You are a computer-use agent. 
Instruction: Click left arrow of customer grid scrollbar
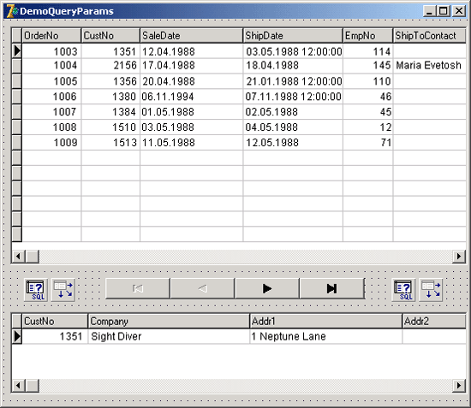click(x=18, y=385)
